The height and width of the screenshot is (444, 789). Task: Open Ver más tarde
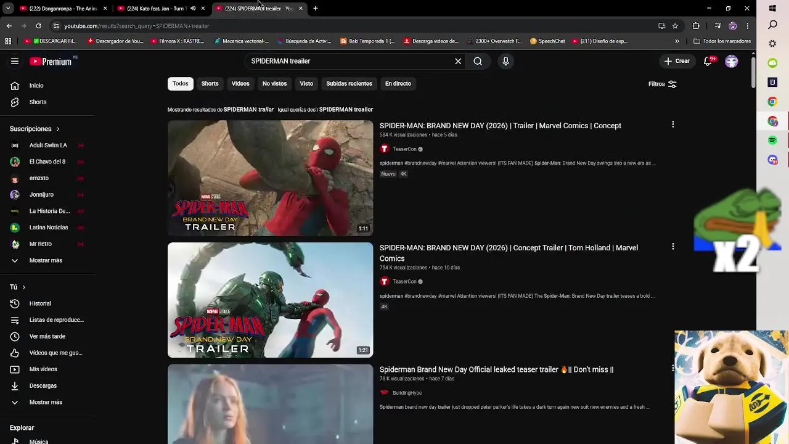coord(47,337)
